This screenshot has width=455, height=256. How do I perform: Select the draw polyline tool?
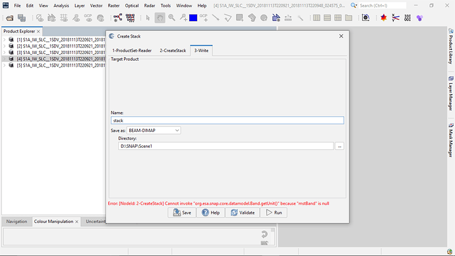228,18
